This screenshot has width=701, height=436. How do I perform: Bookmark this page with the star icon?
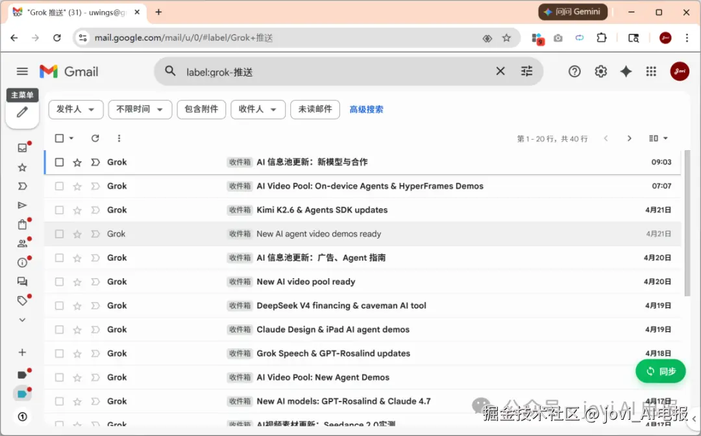[x=506, y=38]
